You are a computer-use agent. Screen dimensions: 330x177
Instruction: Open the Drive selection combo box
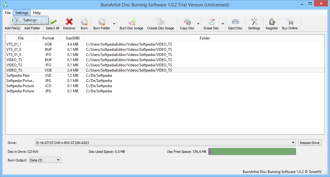[166, 143]
